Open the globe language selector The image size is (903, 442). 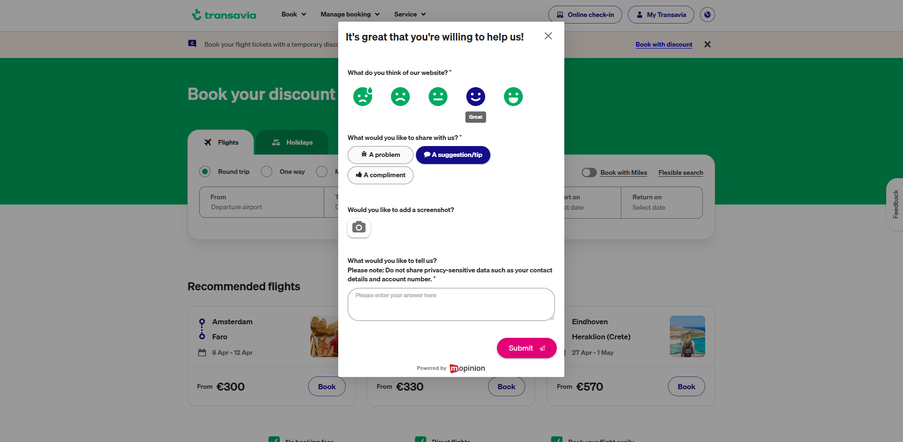coord(707,14)
